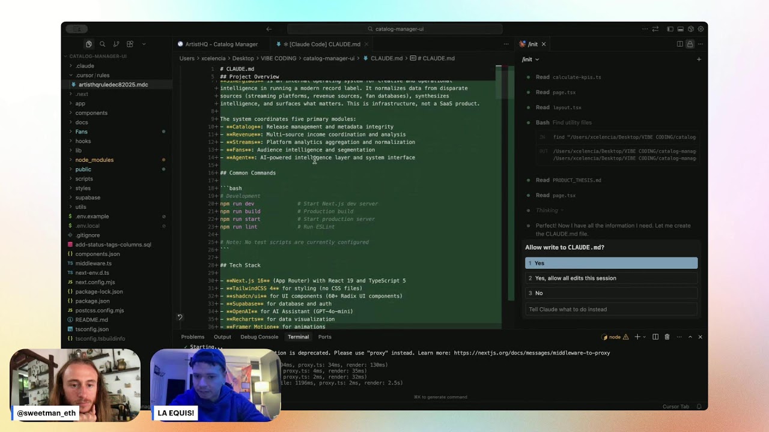Image resolution: width=769 pixels, height=432 pixels.
Task: Start a new chat with plus icon
Action: tap(699, 59)
